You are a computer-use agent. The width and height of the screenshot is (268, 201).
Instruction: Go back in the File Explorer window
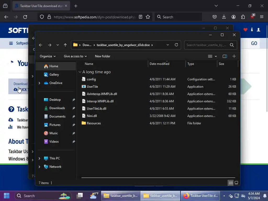41,45
